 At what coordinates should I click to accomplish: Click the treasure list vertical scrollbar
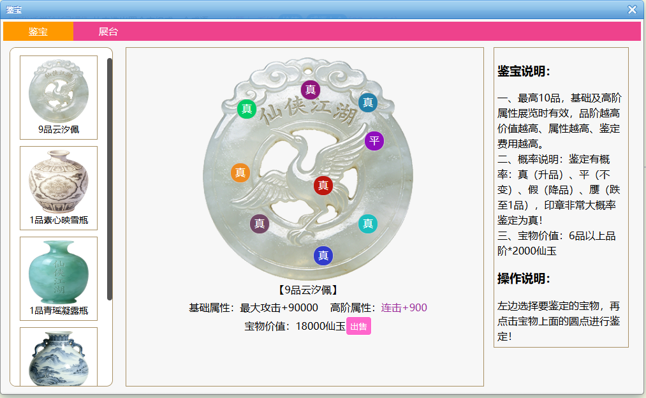(x=110, y=179)
